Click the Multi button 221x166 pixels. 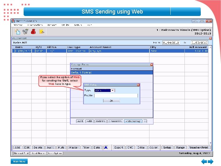coord(61,148)
